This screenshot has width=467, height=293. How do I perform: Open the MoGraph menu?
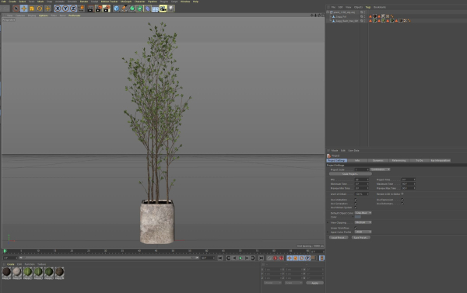tap(126, 2)
